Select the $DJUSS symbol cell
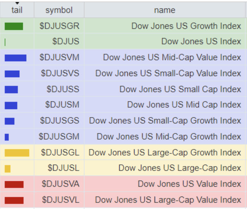This screenshot has height=209, width=247. coord(63,89)
